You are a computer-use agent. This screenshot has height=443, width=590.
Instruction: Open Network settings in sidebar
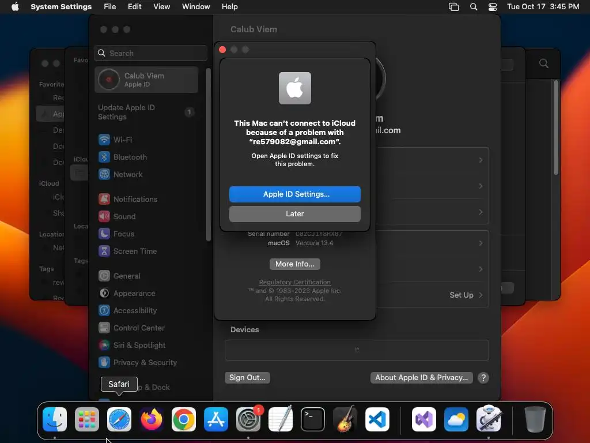(120, 174)
